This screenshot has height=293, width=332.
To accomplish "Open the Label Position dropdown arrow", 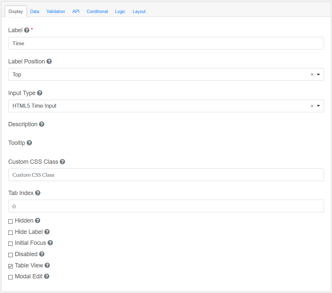I will (318, 75).
